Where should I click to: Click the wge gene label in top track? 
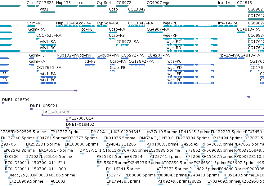point(167,3)
